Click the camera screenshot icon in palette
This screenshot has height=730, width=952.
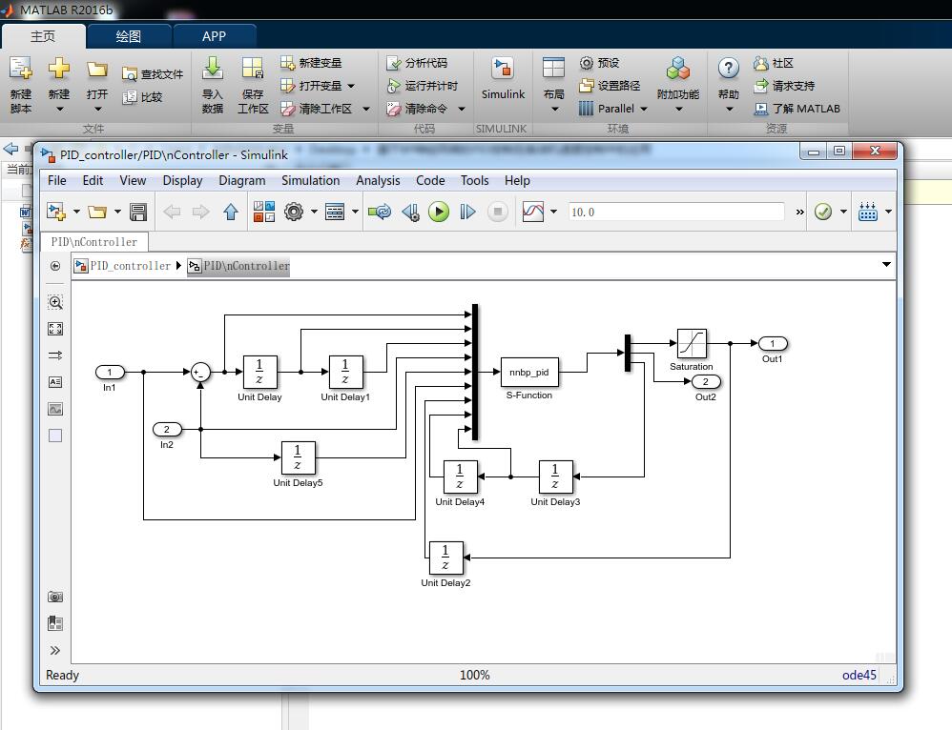(x=55, y=598)
